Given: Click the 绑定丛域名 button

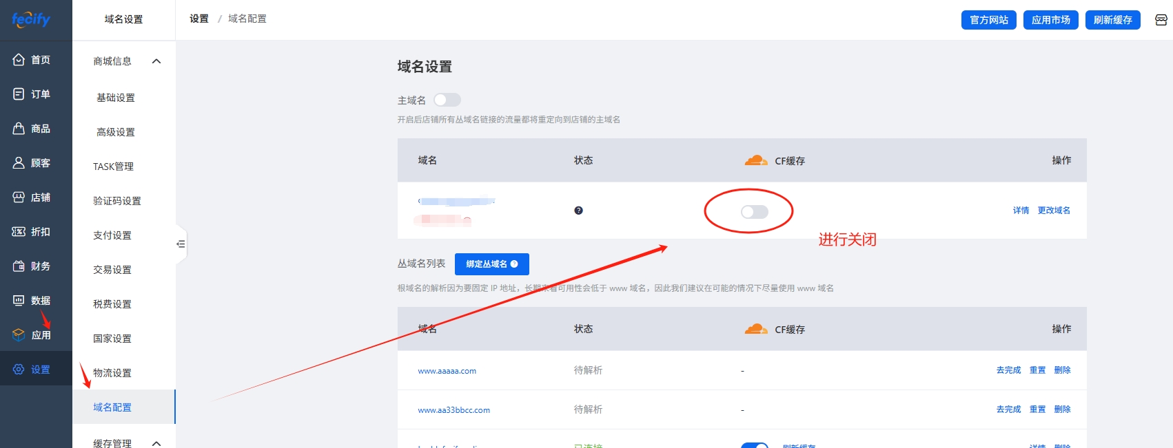Looking at the screenshot, I should pos(491,264).
